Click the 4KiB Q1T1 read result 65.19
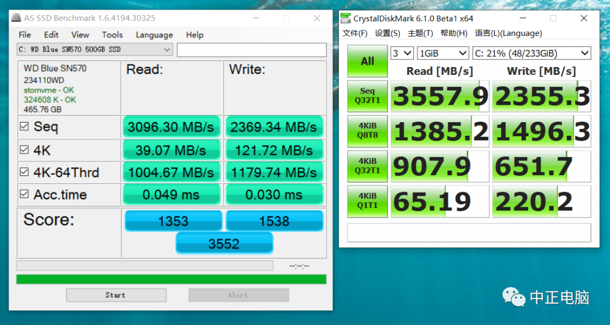This screenshot has width=610, height=325. (x=439, y=201)
